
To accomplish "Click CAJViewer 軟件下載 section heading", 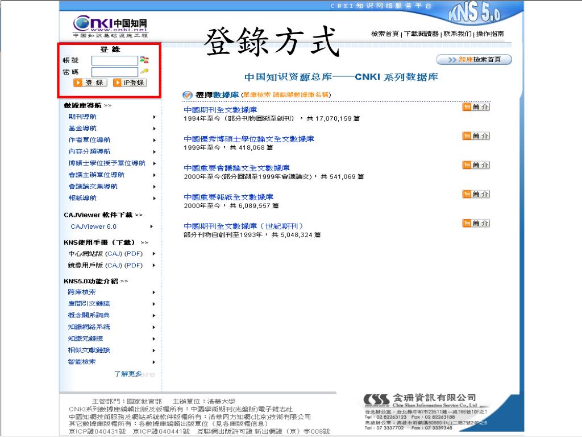I will (98, 215).
